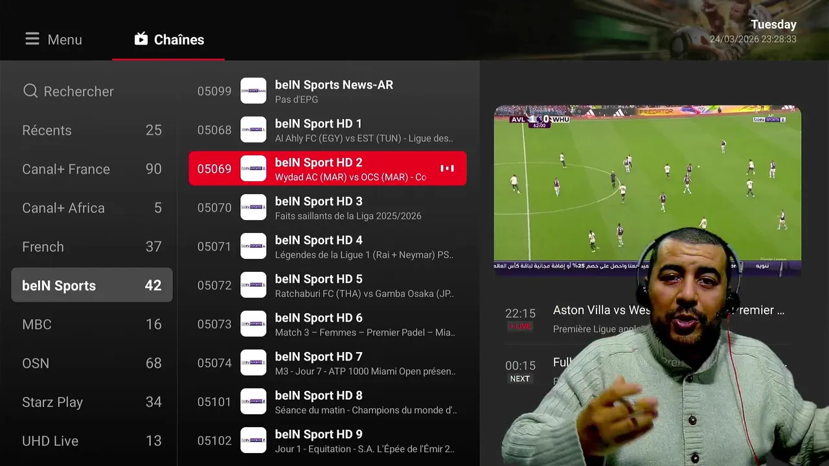829x466 pixels.
Task: Click the 'Pas d'EPG' text
Action: coord(298,100)
